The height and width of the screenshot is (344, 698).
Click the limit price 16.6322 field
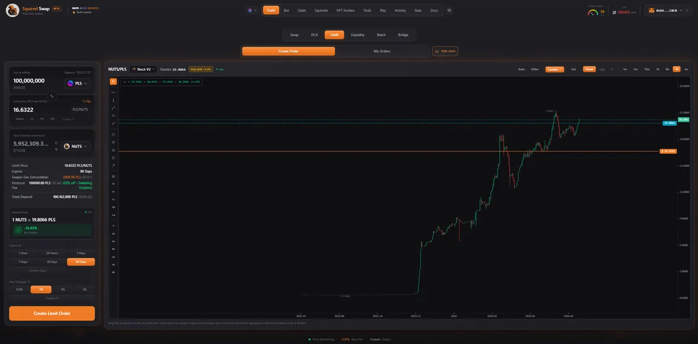tap(24, 110)
